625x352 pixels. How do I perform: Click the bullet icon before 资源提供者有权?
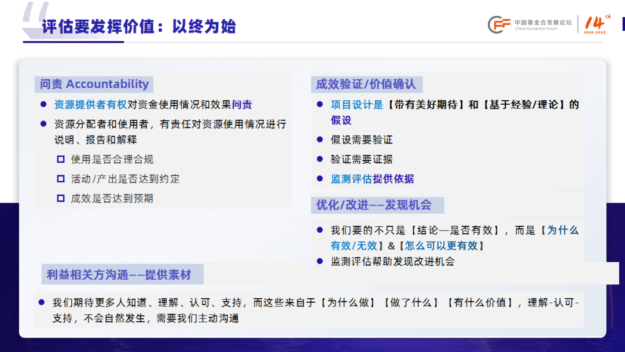coord(42,103)
